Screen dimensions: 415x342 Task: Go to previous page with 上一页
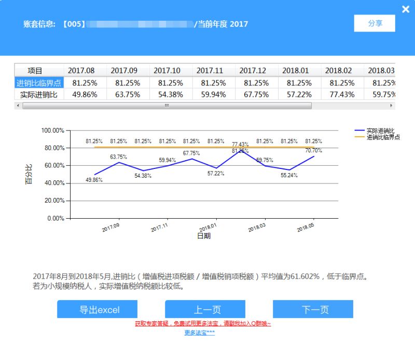point(205,309)
